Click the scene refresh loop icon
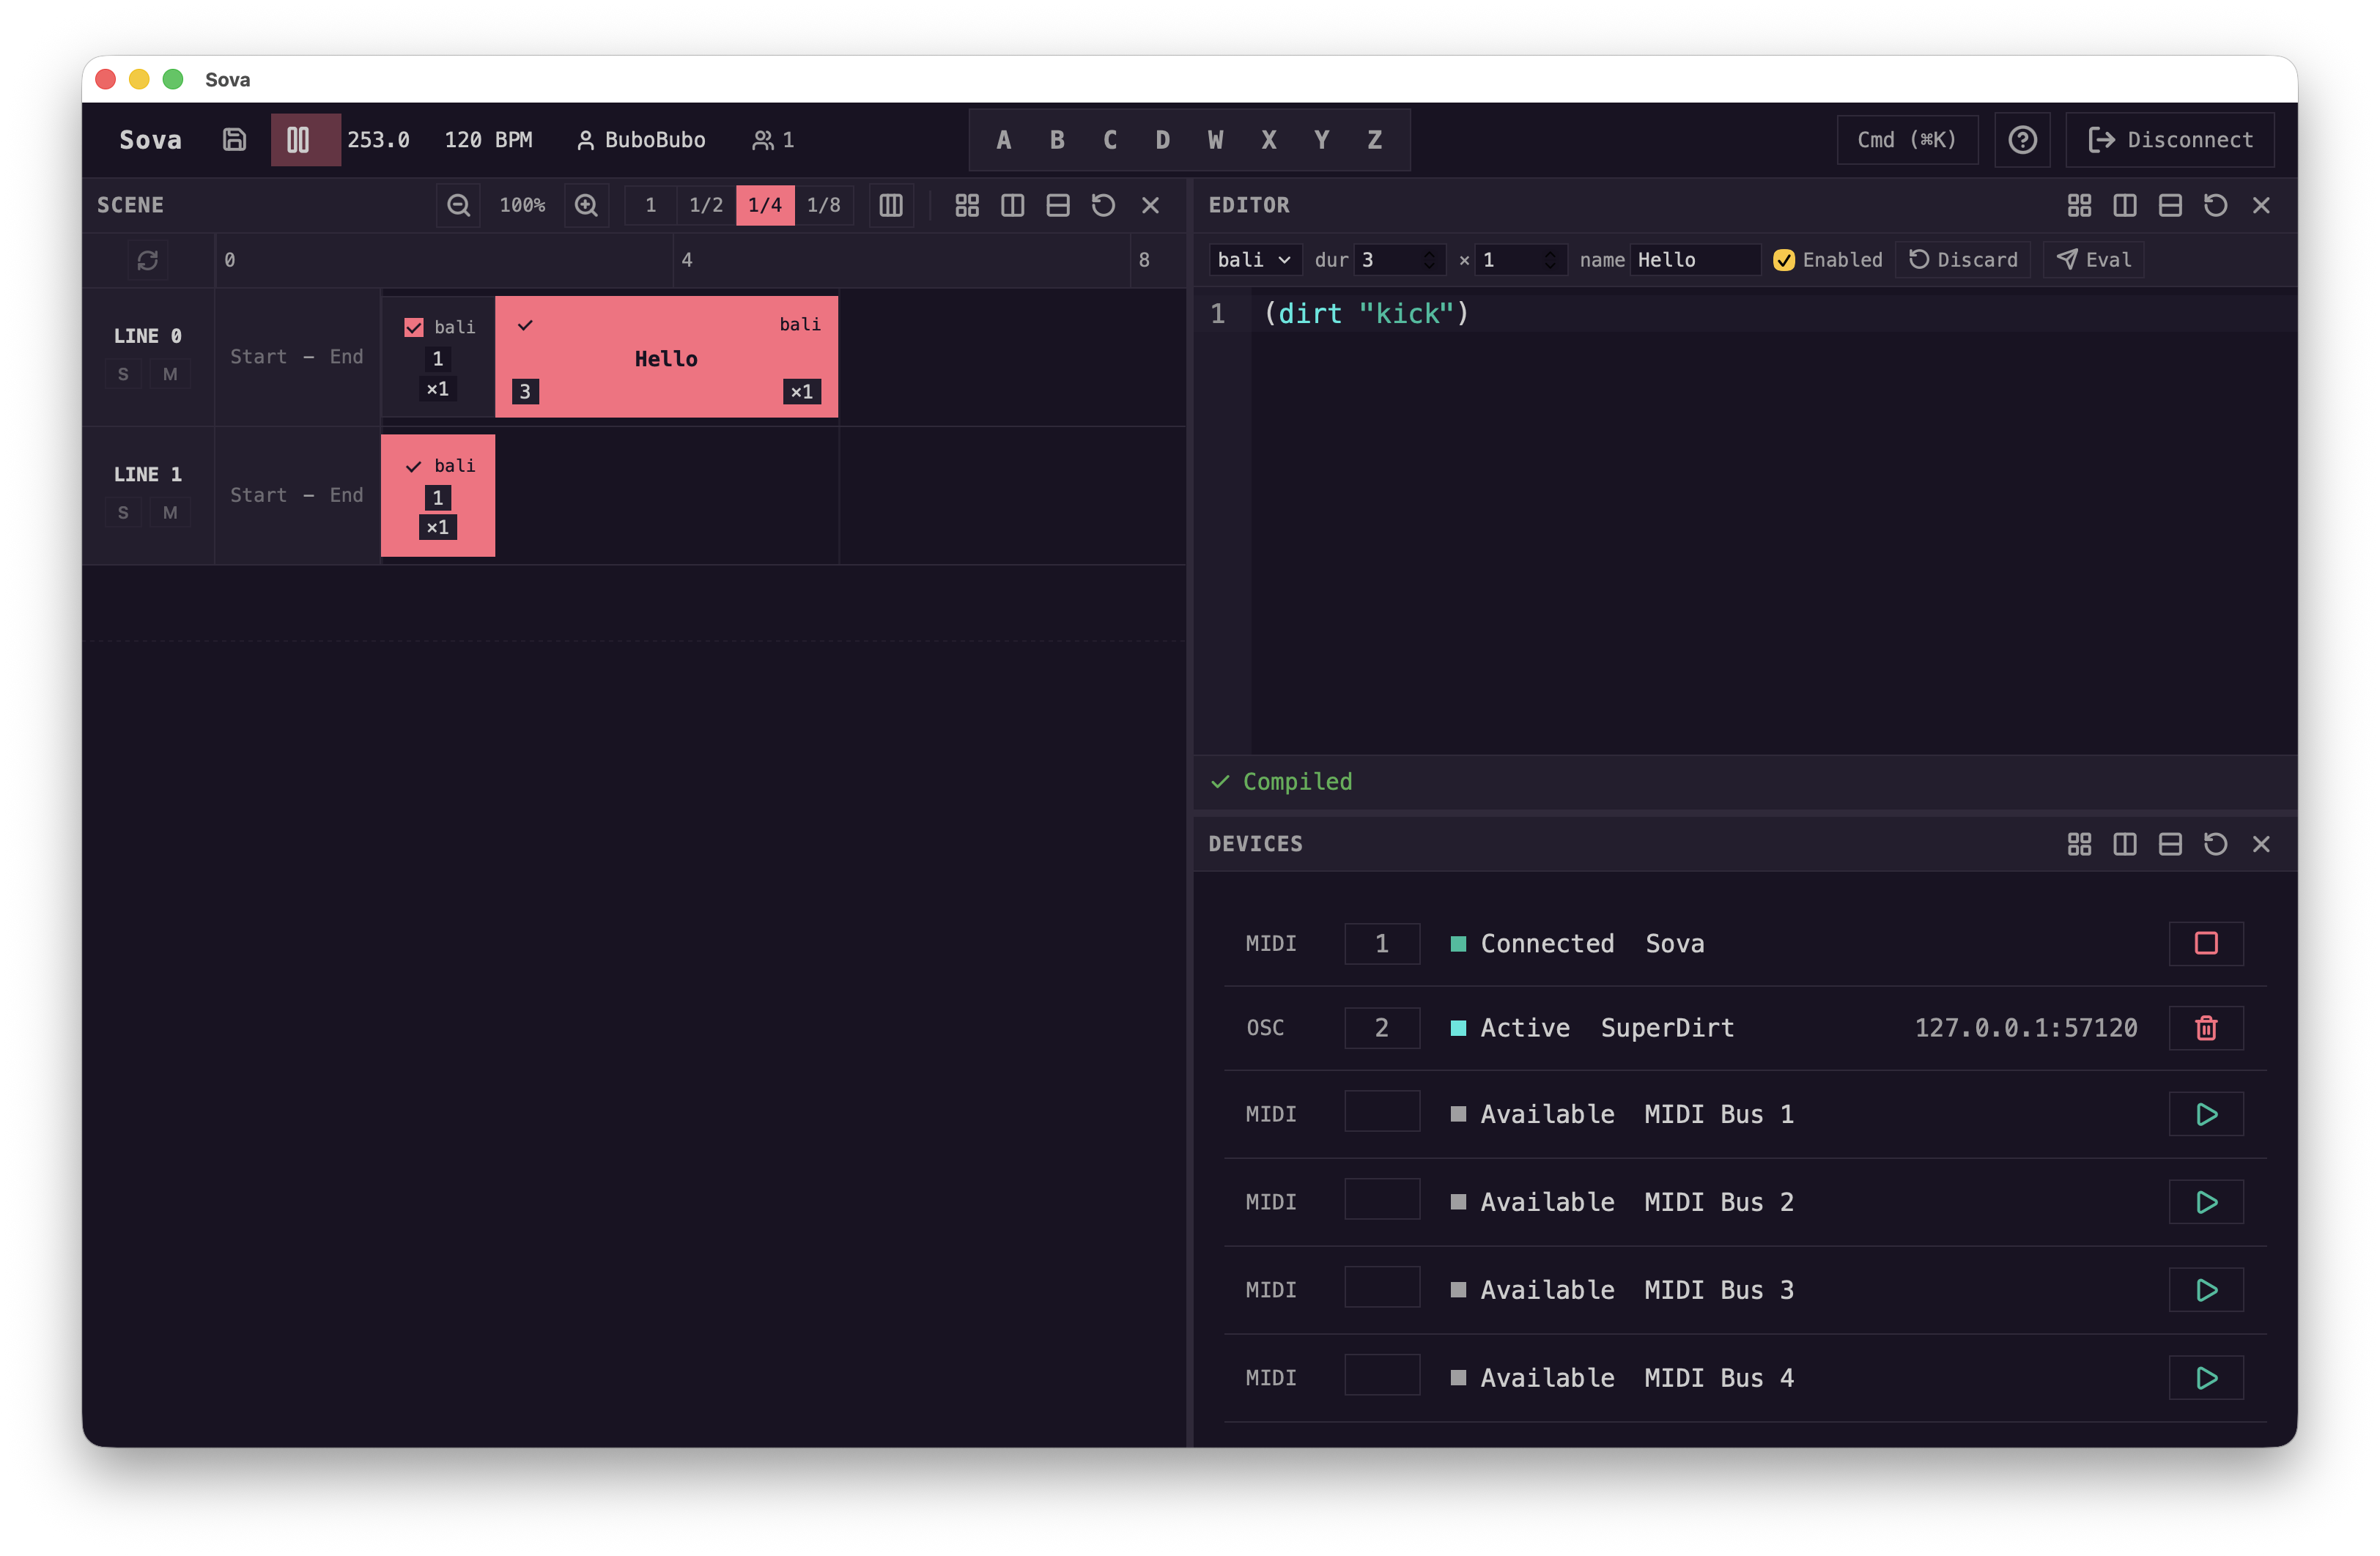 [148, 260]
